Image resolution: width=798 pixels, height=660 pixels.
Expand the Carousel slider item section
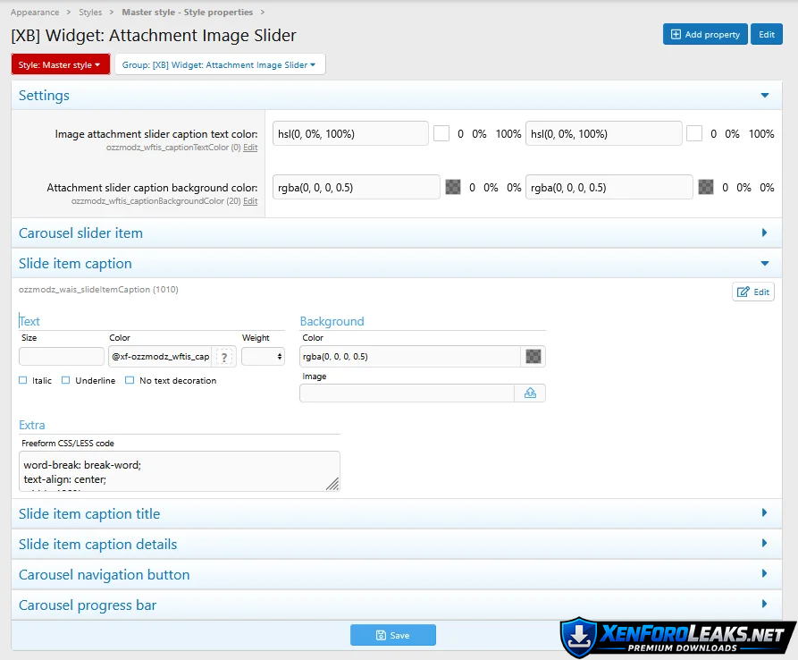click(x=764, y=233)
